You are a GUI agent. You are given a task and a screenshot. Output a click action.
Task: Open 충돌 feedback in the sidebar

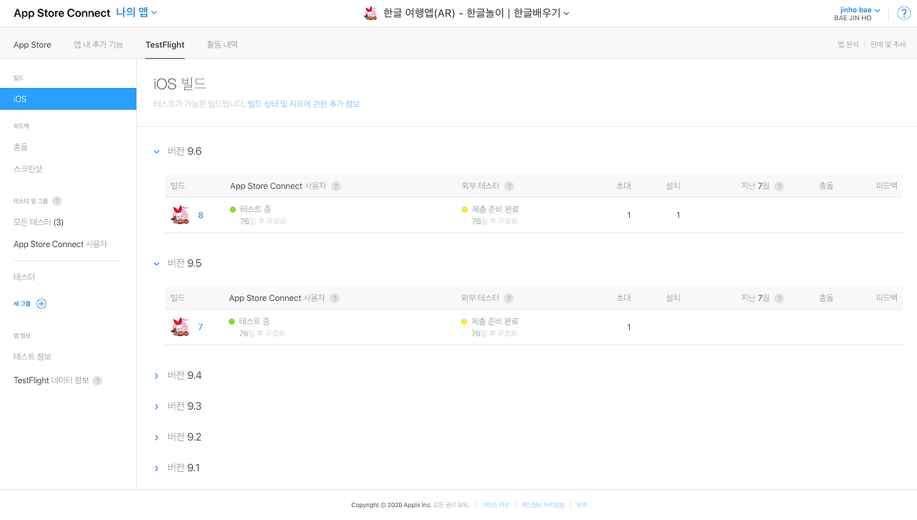(21, 147)
